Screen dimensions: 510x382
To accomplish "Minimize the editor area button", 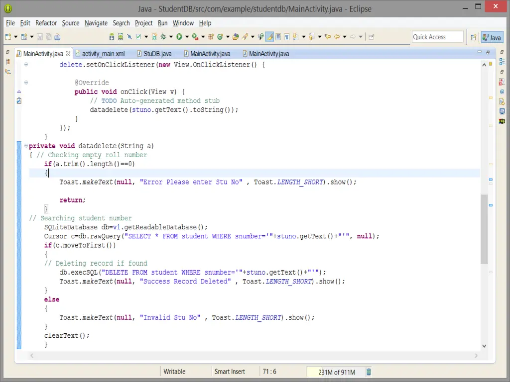I will (x=479, y=52).
